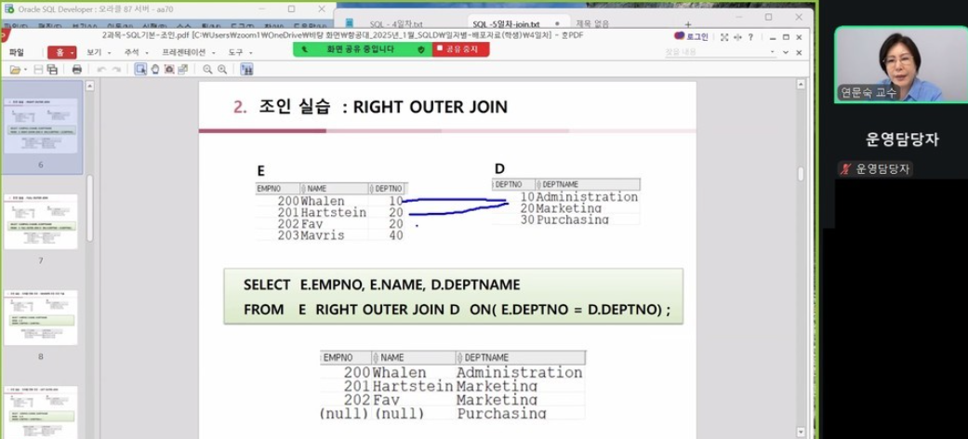Image resolution: width=968 pixels, height=439 pixels.
Task: Click the cross-arrows icon beside full screen
Action: (x=737, y=37)
